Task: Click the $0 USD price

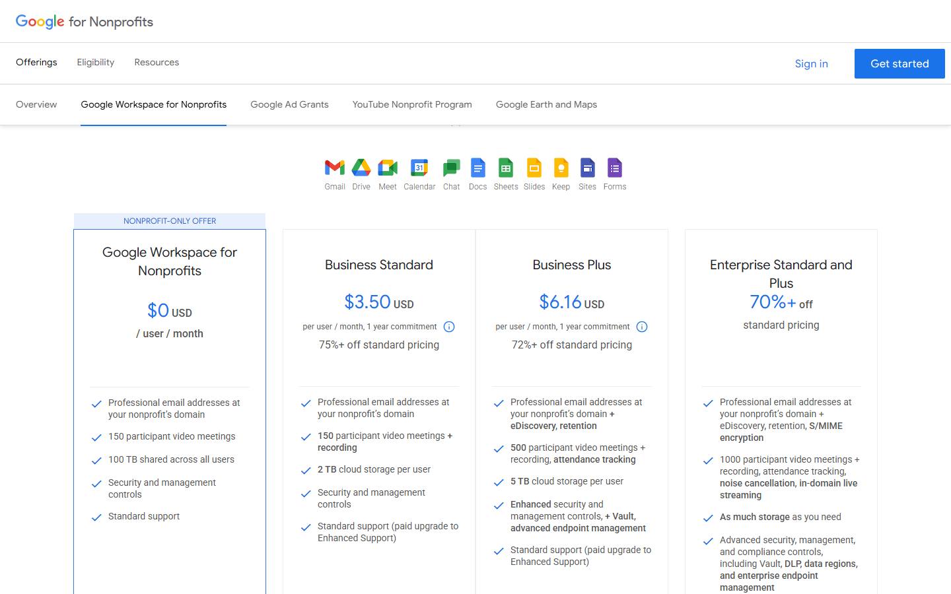Action: [170, 310]
